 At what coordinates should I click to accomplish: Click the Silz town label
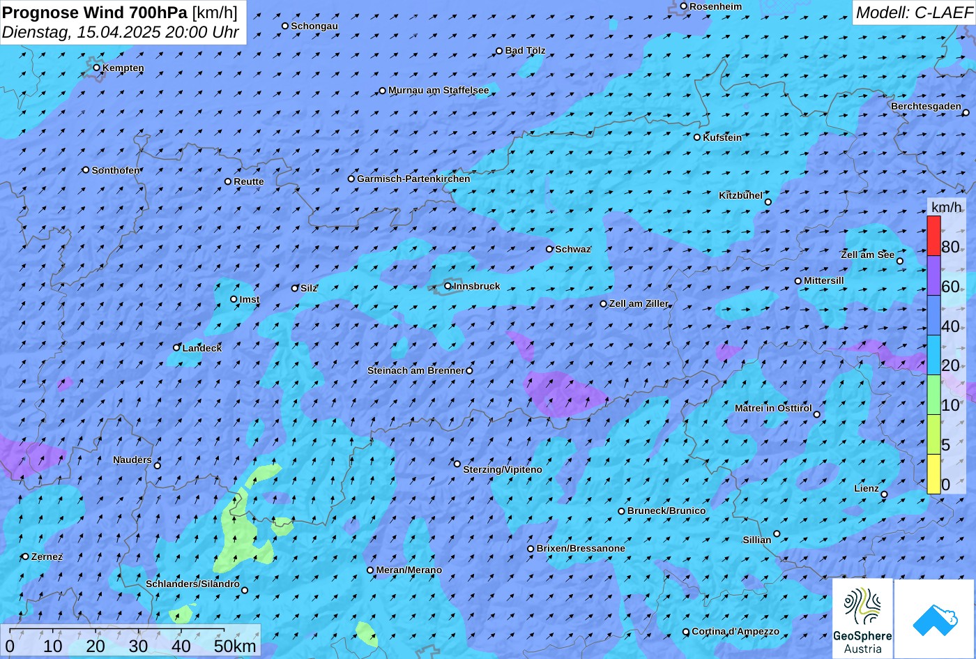[x=309, y=288]
